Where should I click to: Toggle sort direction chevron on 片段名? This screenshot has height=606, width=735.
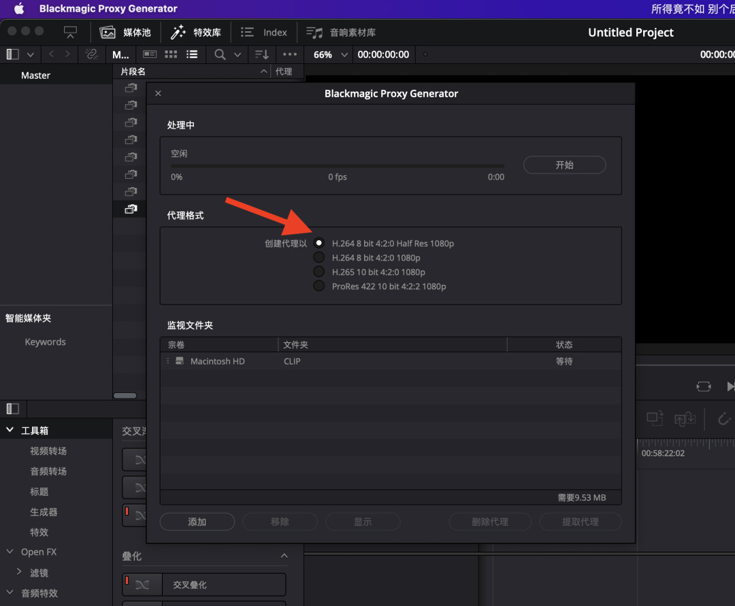click(264, 71)
